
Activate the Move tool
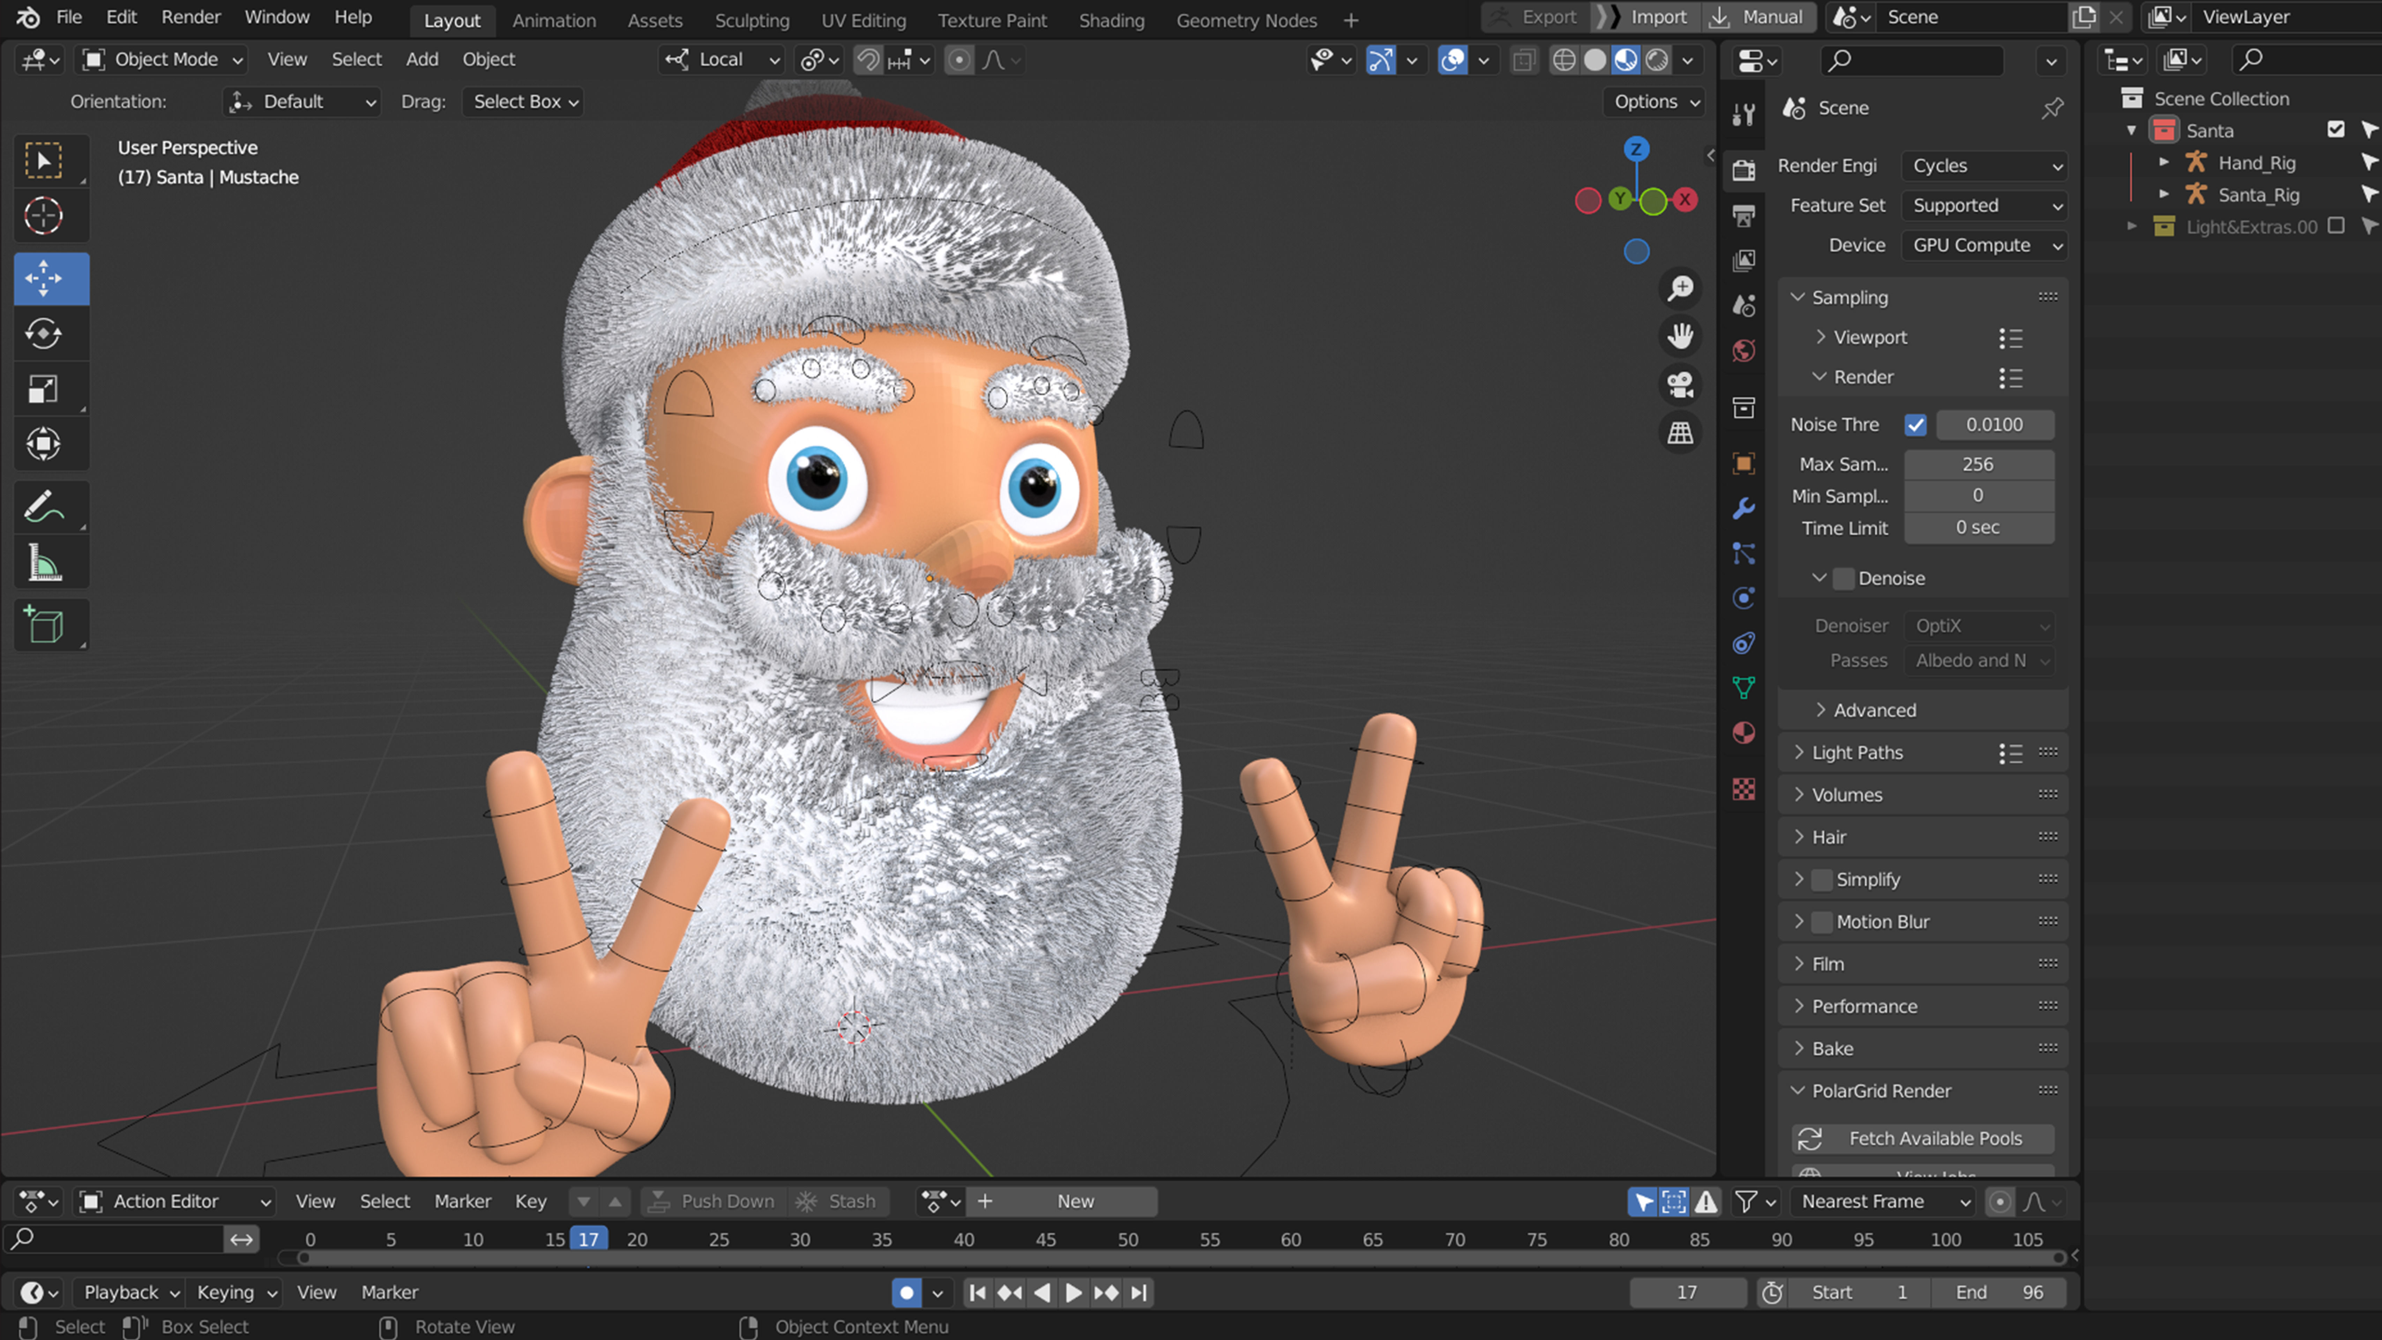tap(44, 278)
